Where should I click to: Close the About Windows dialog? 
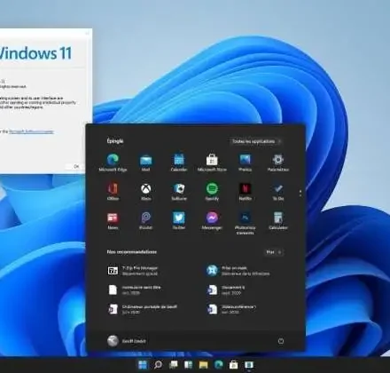click(x=87, y=33)
